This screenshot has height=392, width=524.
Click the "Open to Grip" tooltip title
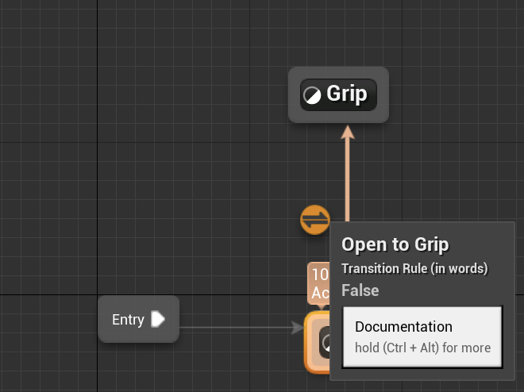pyautogui.click(x=395, y=244)
